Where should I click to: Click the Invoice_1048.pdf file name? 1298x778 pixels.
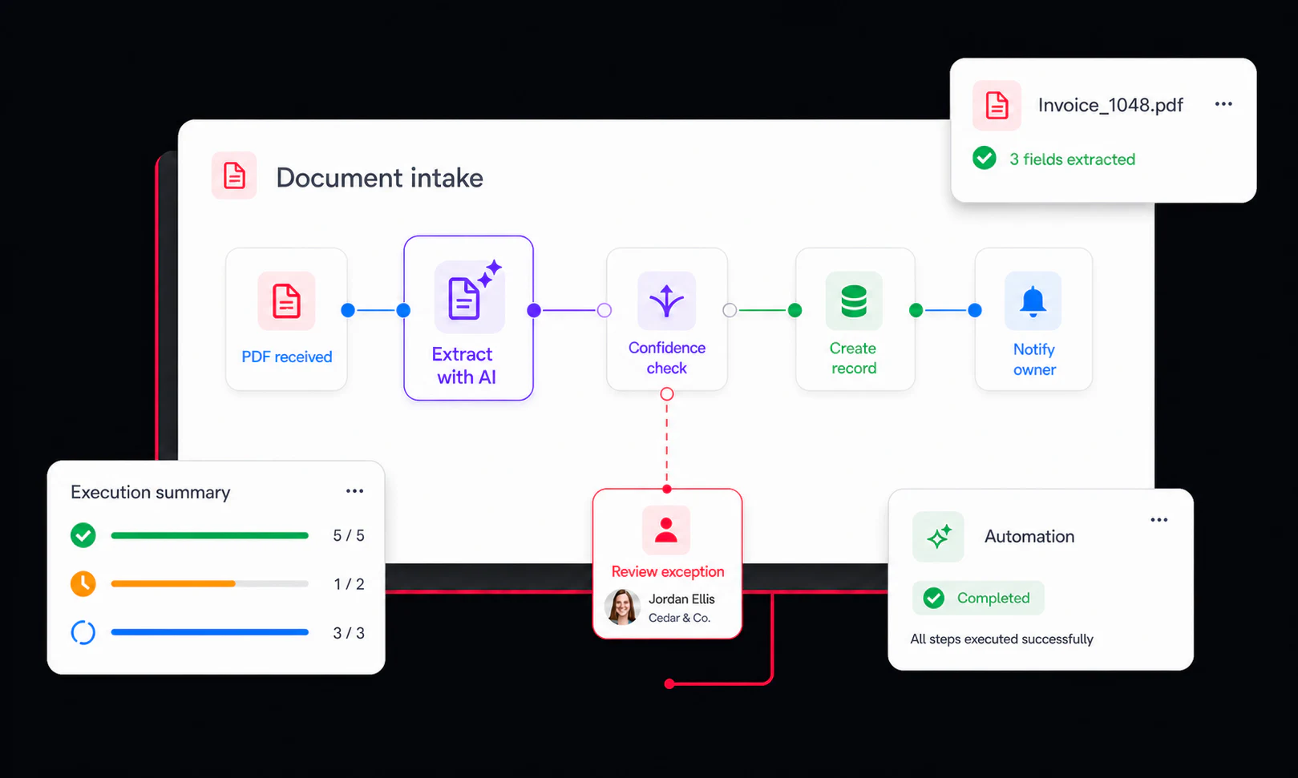point(1110,105)
